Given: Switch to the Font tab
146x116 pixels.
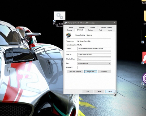Looking at the screenshot, I should click(100, 30).
